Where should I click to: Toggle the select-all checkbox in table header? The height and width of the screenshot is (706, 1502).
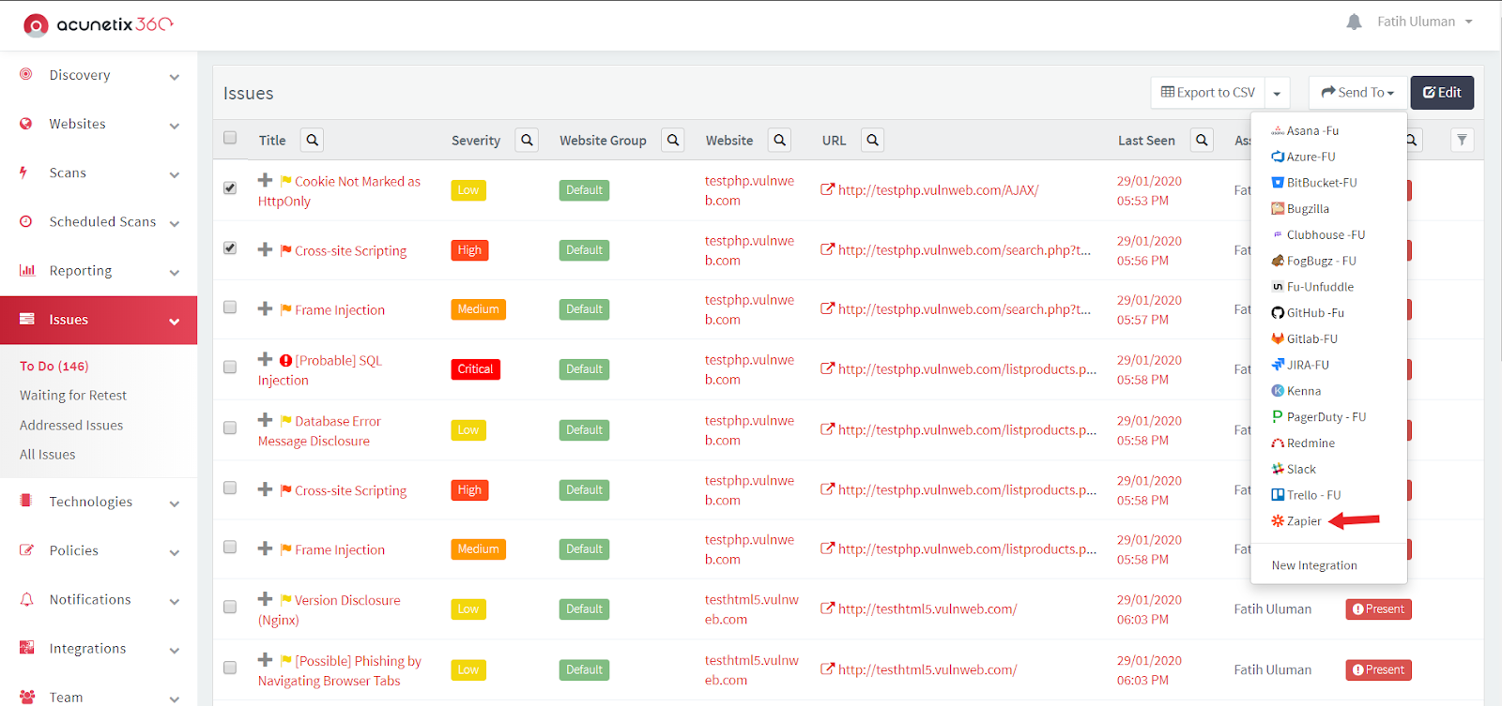tap(230, 138)
